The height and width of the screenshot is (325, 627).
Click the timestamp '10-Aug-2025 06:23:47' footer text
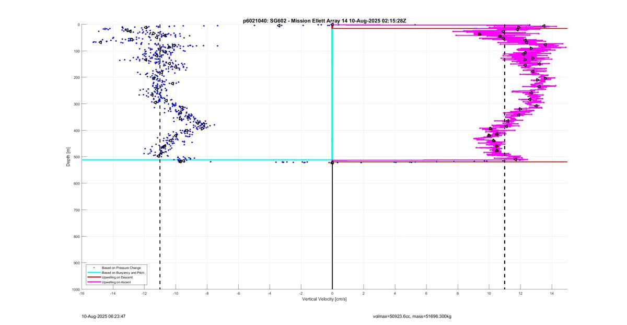[x=103, y=316]
